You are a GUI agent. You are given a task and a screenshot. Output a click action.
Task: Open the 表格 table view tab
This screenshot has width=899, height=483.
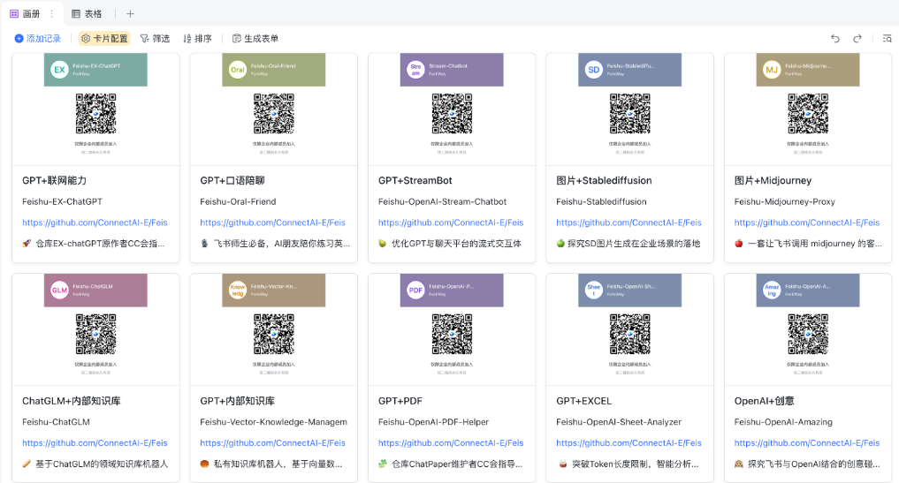(x=87, y=14)
